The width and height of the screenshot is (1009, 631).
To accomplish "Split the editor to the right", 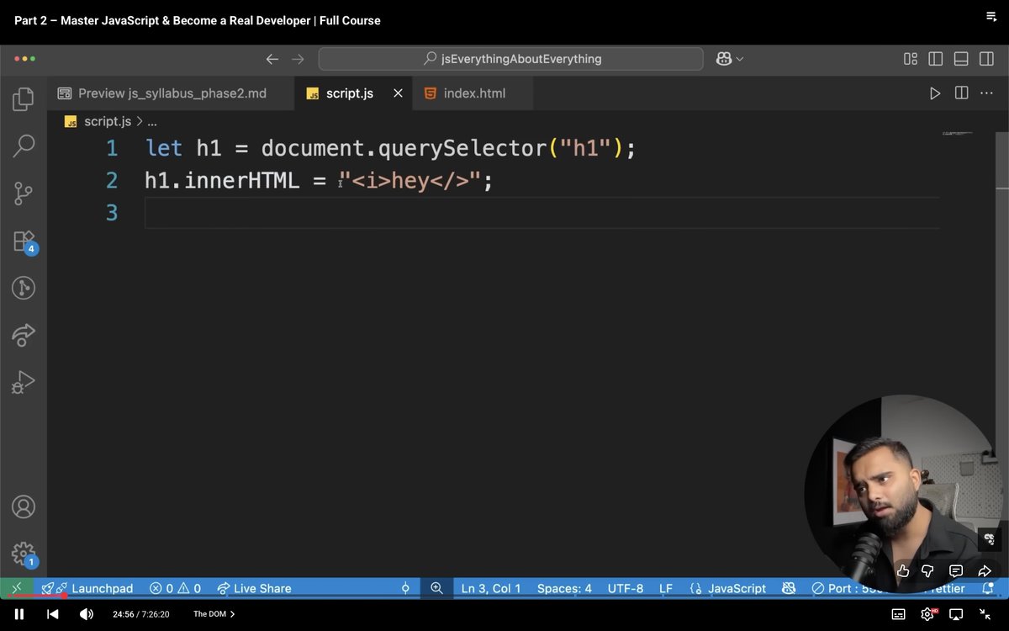I will click(x=961, y=93).
